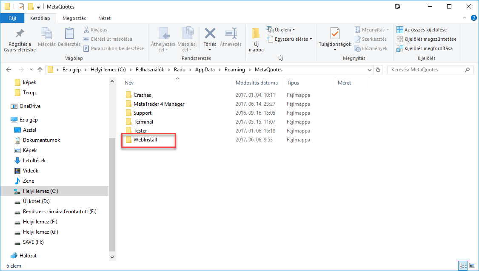Click Szerkesztés (Edit) in the ribbon
This screenshot has width=479, height=271.
[x=371, y=39]
